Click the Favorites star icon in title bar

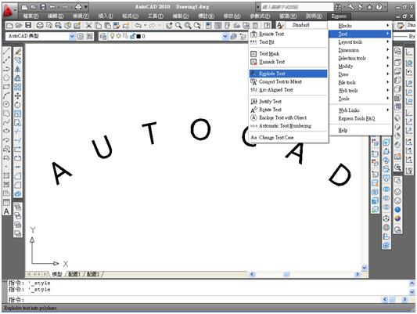[369, 7]
